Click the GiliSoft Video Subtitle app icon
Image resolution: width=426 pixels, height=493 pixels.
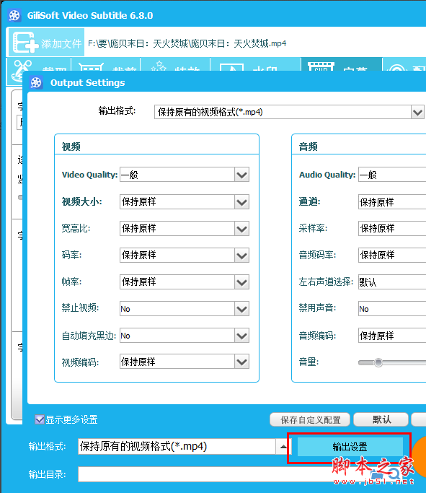click(x=14, y=15)
